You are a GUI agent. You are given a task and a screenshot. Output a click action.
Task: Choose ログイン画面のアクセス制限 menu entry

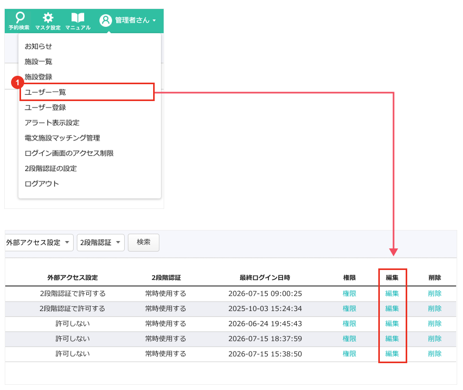[69, 153]
